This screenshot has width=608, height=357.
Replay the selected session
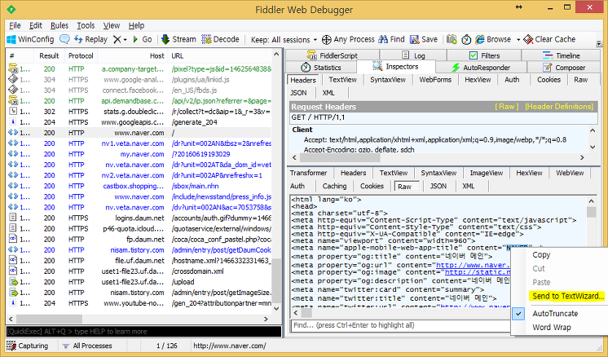coord(90,39)
